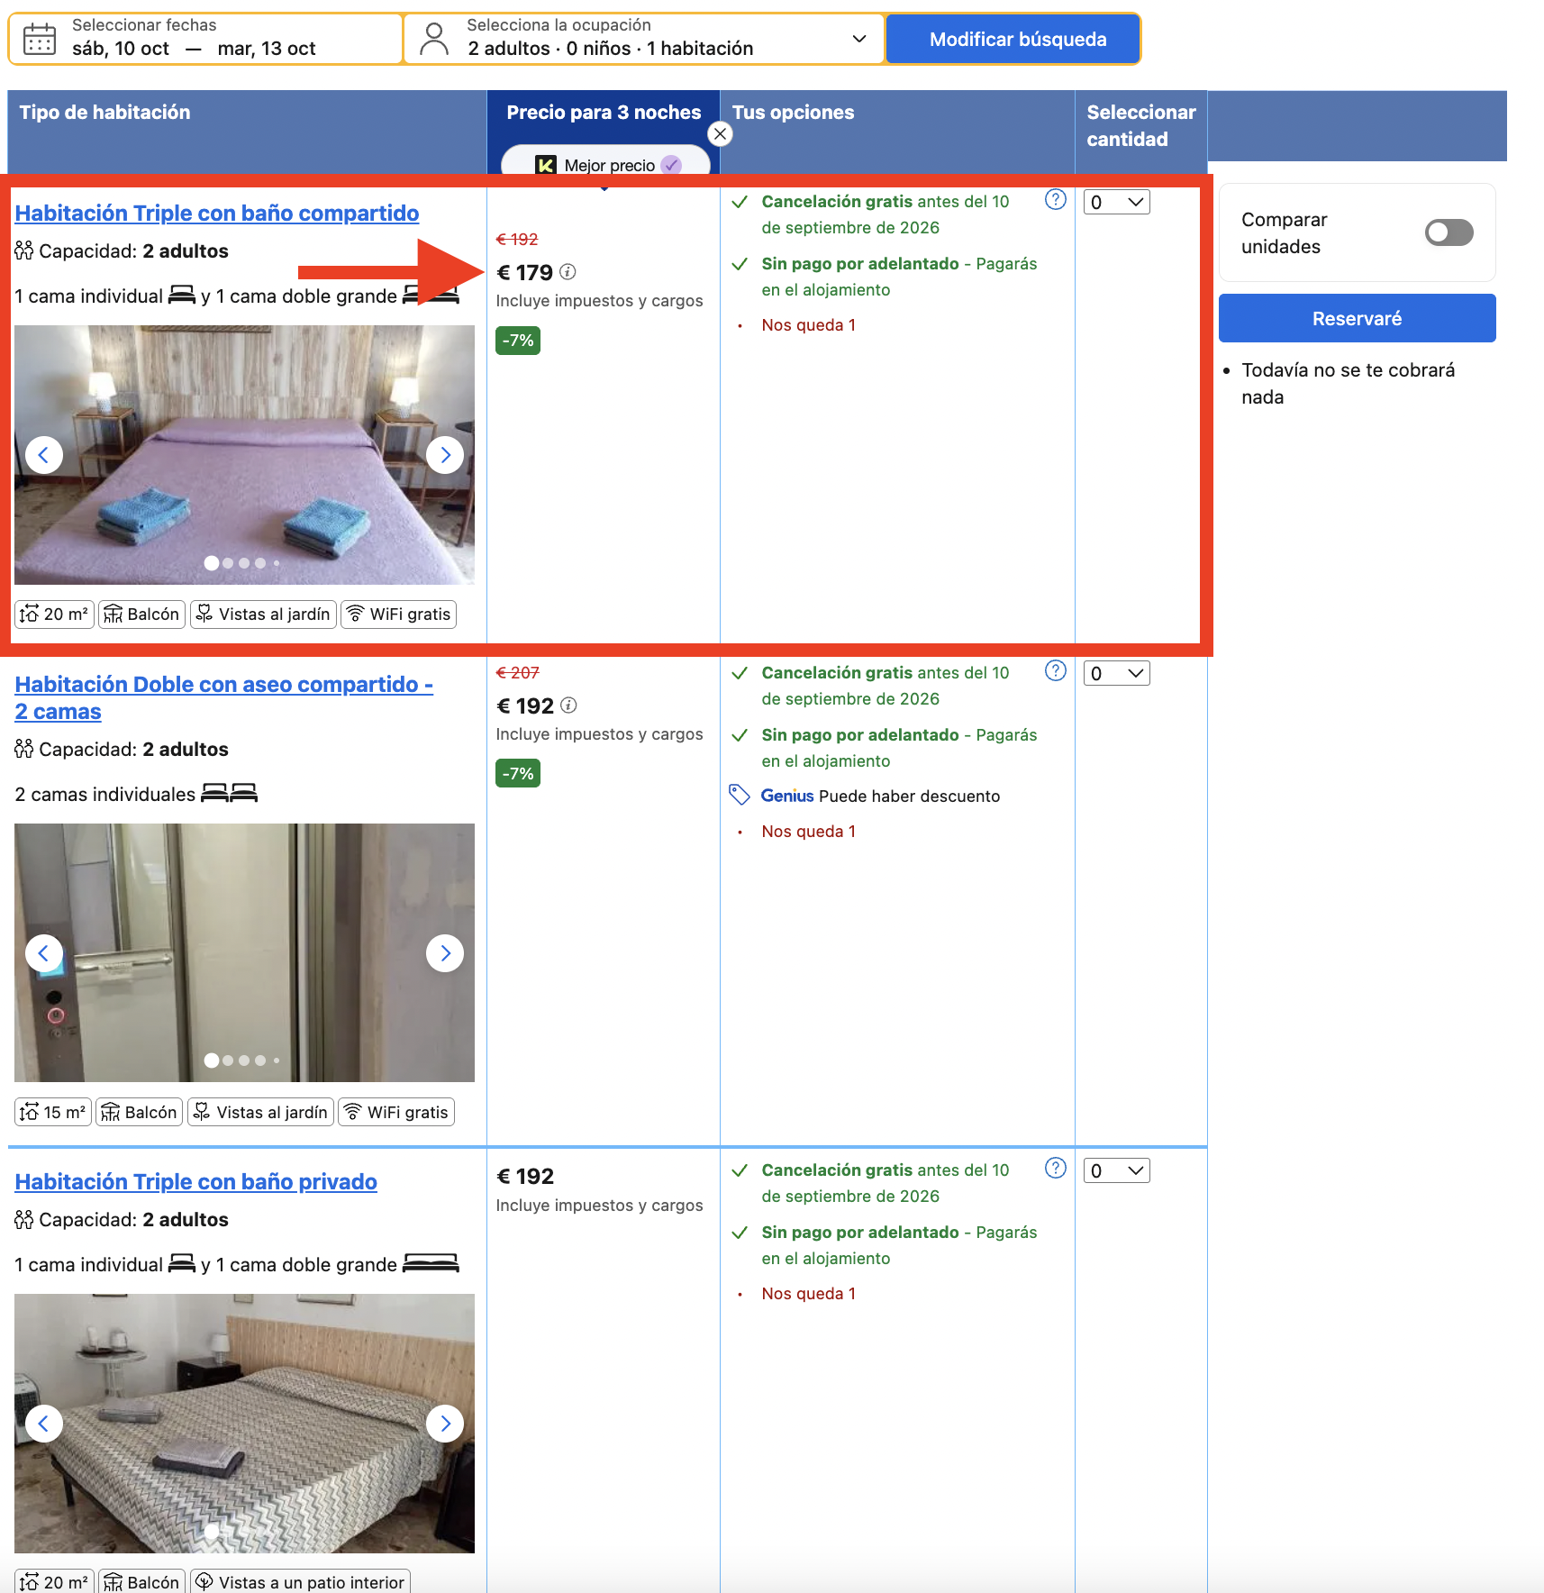This screenshot has width=1544, height=1593.
Task: Click the Balcón tag of double room
Action: pyautogui.click(x=140, y=1112)
